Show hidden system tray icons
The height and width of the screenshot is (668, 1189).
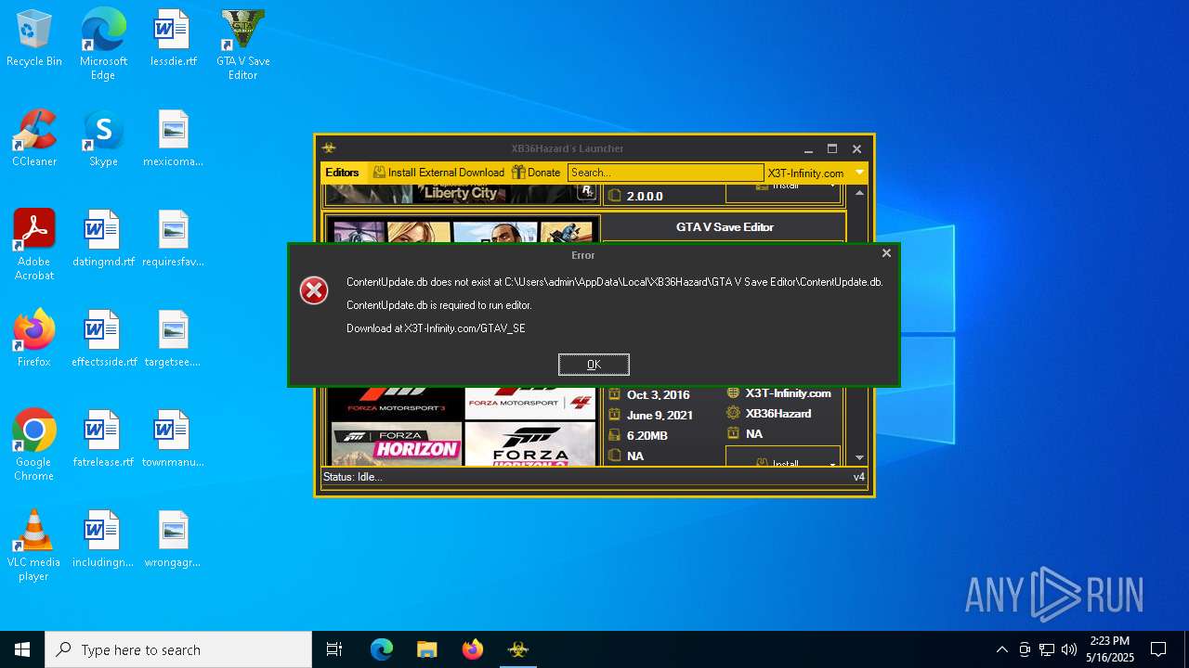coord(1001,649)
